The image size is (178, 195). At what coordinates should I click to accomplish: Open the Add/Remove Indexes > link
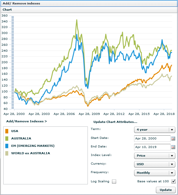click(27, 121)
